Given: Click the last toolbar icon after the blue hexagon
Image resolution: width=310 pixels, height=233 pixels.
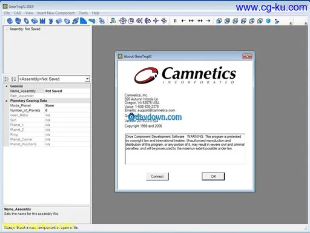Looking at the screenshot, I should coord(277,21).
